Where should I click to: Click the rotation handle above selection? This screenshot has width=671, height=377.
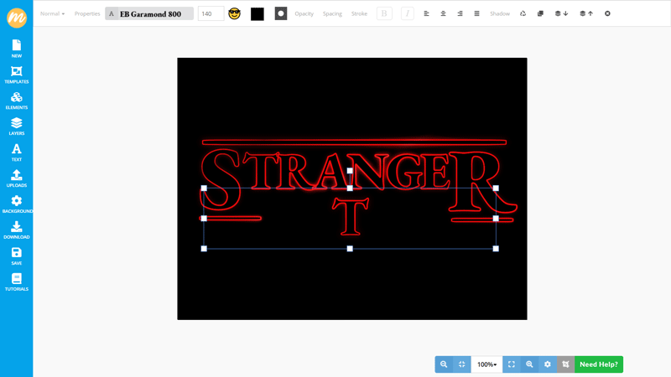coord(350,171)
